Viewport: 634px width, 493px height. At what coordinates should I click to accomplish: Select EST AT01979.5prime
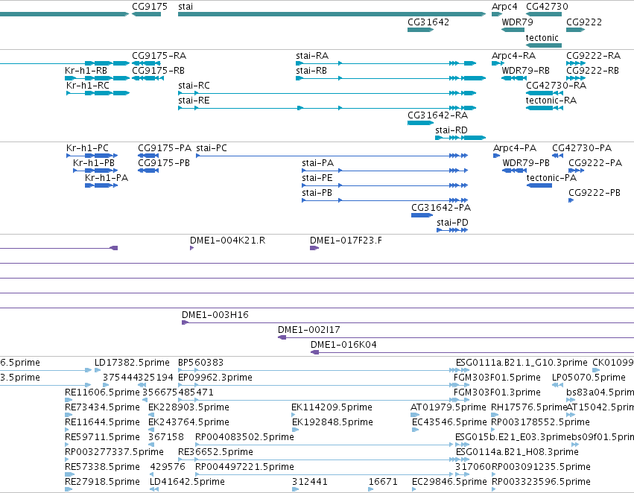415,415
